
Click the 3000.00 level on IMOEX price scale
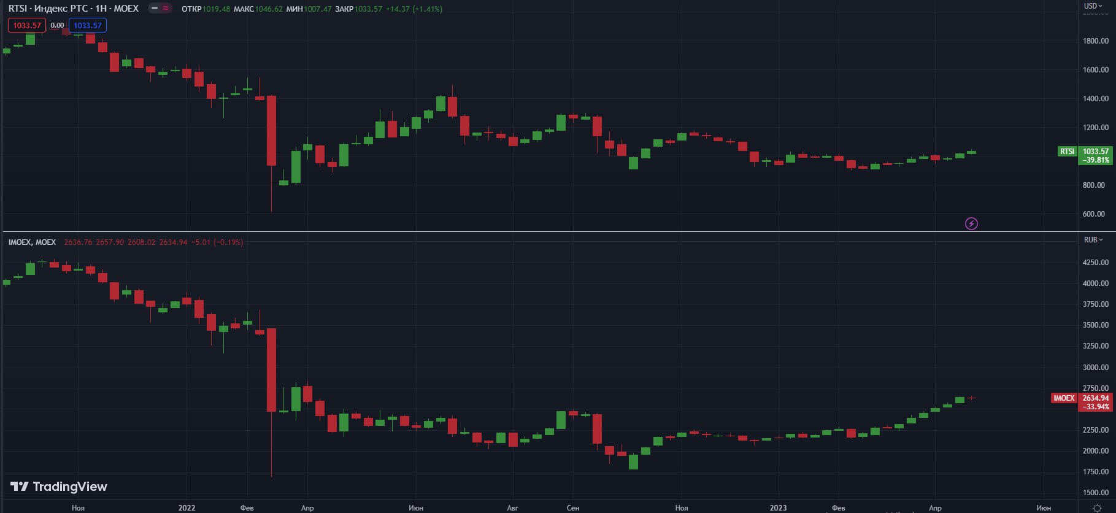(x=1096, y=368)
